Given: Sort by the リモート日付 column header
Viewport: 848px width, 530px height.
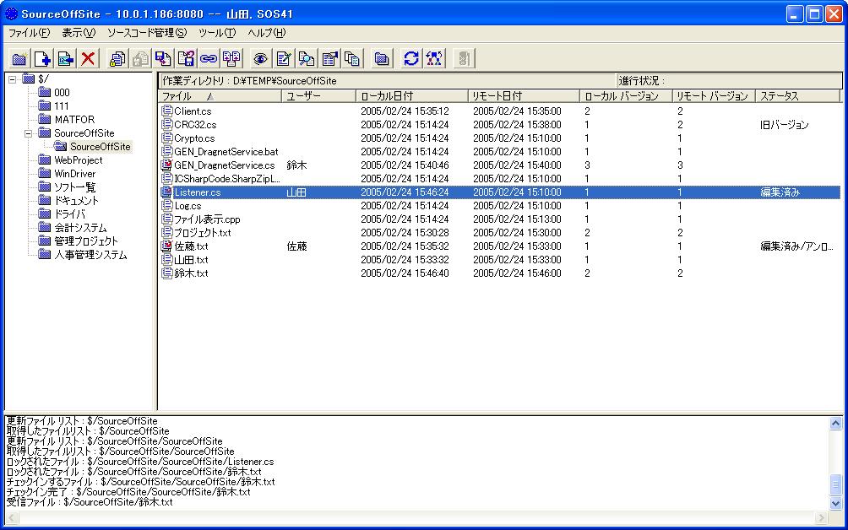Looking at the screenshot, I should (x=524, y=96).
